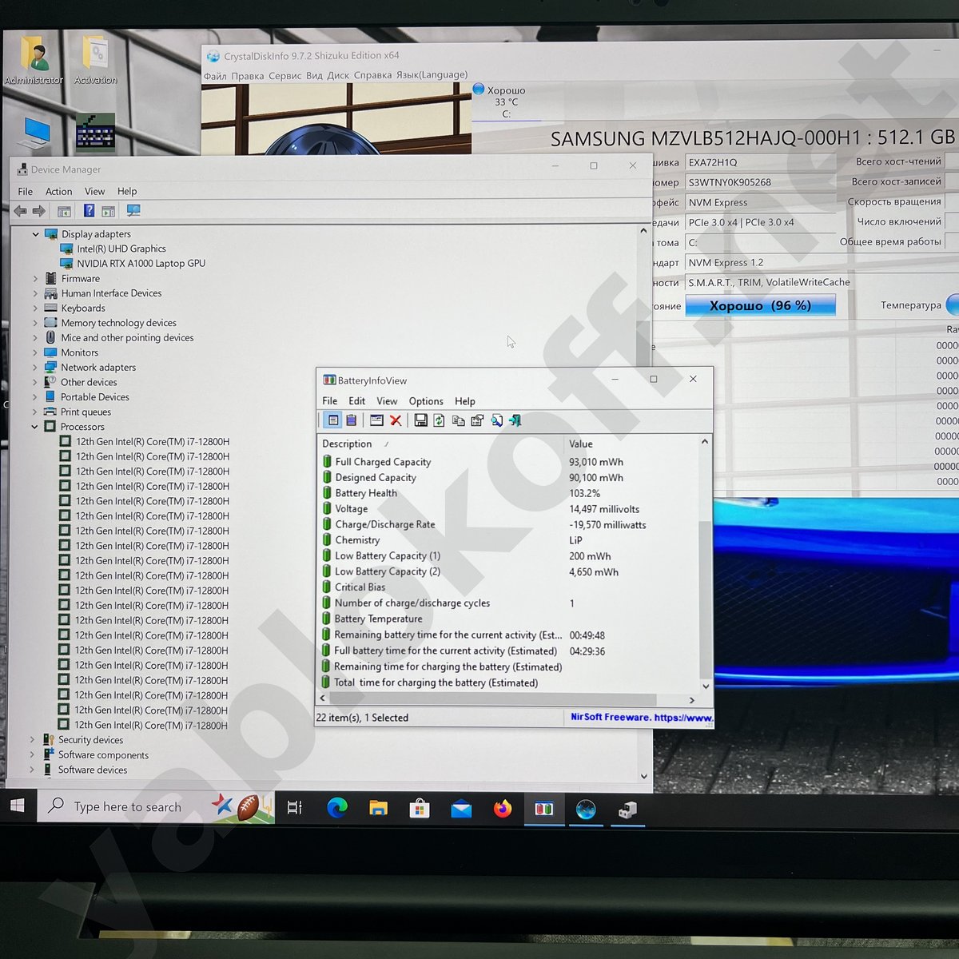Click the Хорошо (96 %) health status button

760,305
